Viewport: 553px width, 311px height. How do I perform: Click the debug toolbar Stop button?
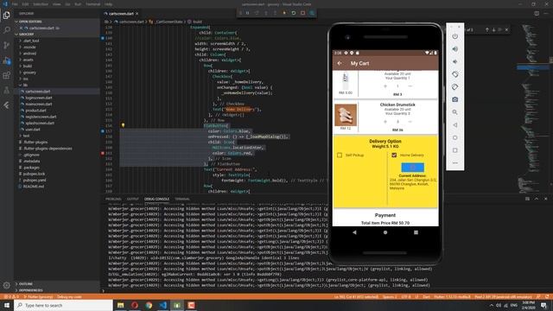(x=302, y=13)
